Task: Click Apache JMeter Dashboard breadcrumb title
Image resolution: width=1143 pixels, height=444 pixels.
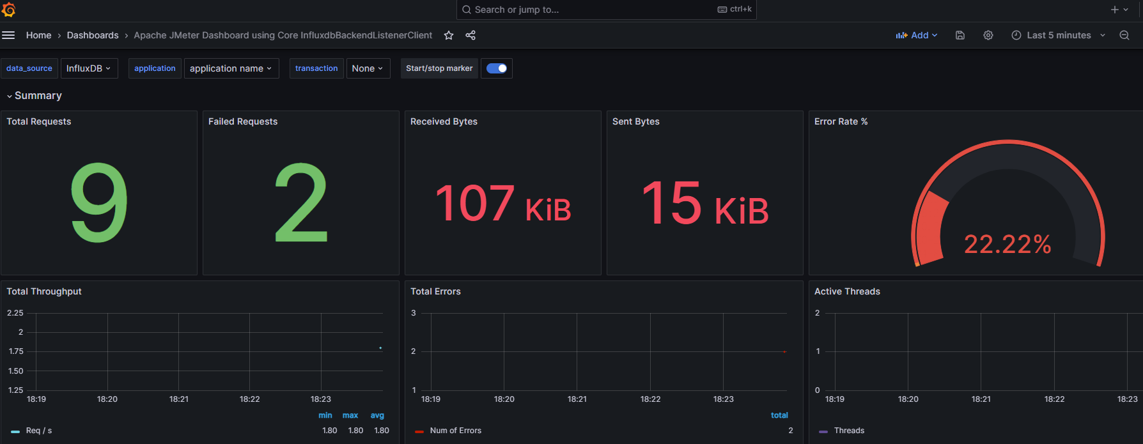Action: click(x=283, y=35)
